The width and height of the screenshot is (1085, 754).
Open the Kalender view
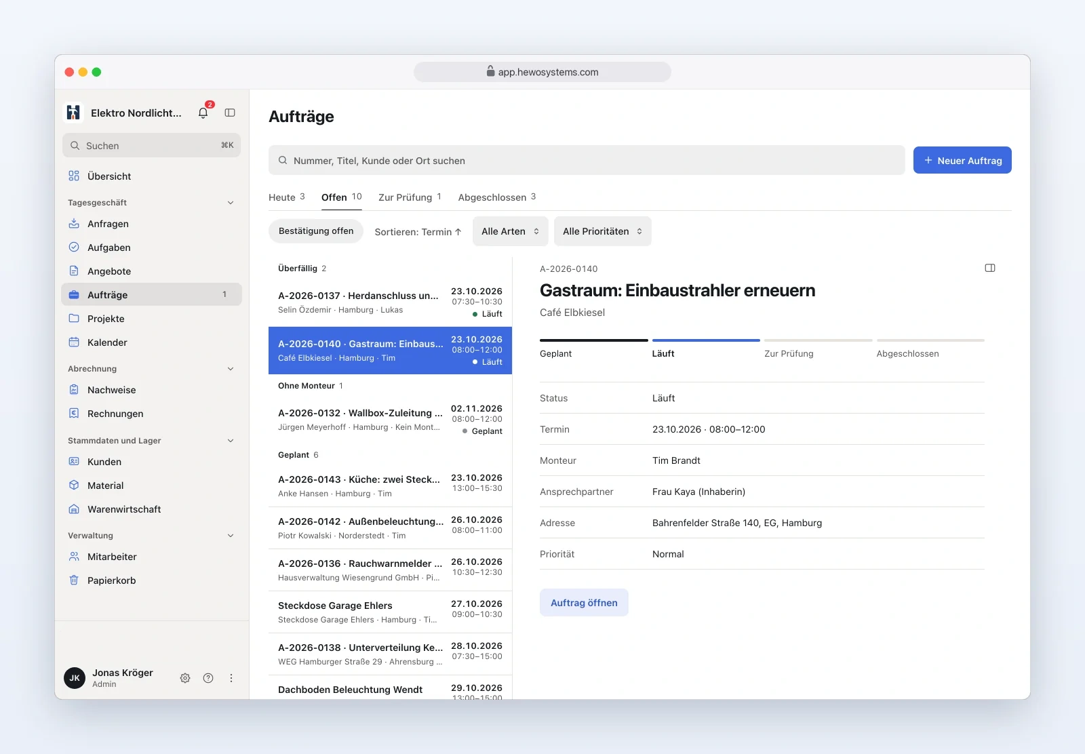tap(152, 342)
